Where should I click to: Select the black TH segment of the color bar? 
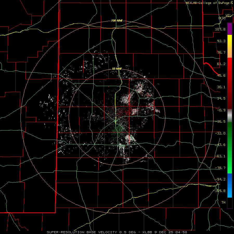230,203
